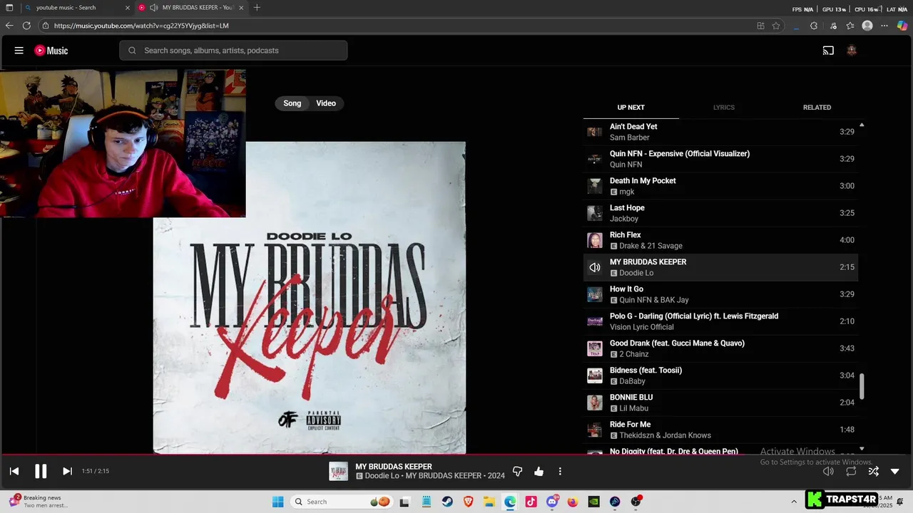Play Quin NFN - Expensive from queue

(x=720, y=159)
